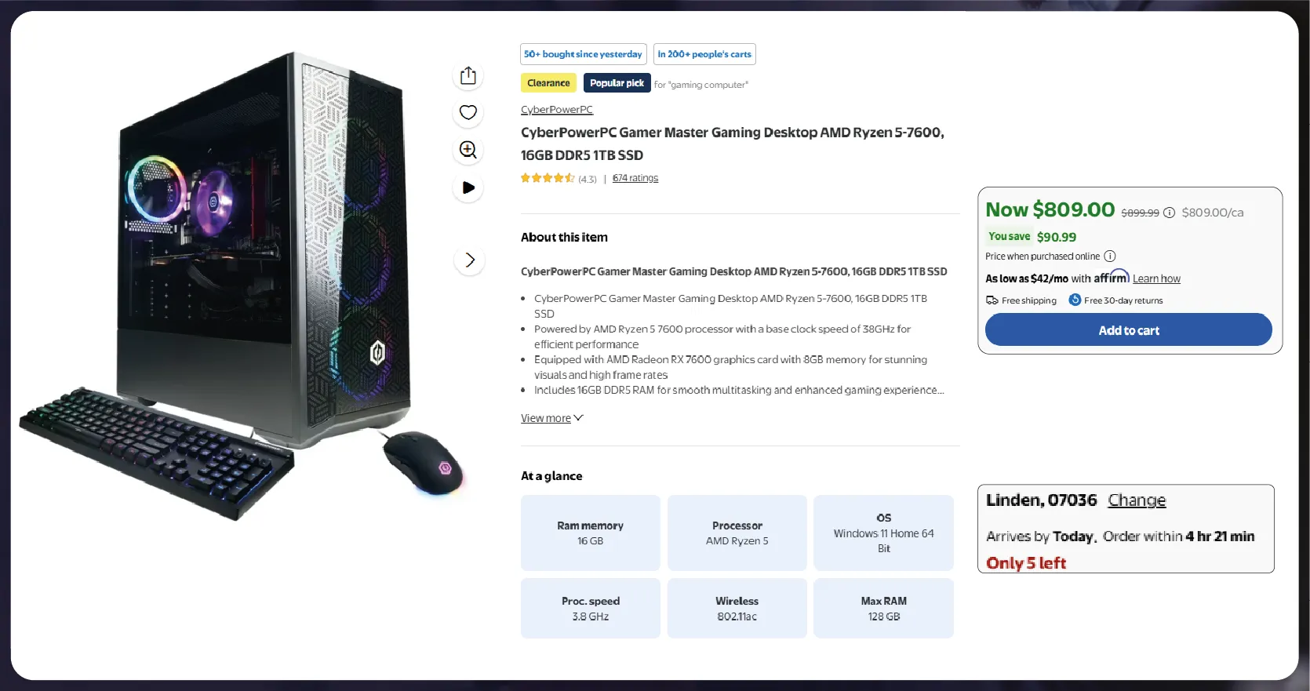Go to next product image arrow
Screen dimensions: 1310x691
469,260
